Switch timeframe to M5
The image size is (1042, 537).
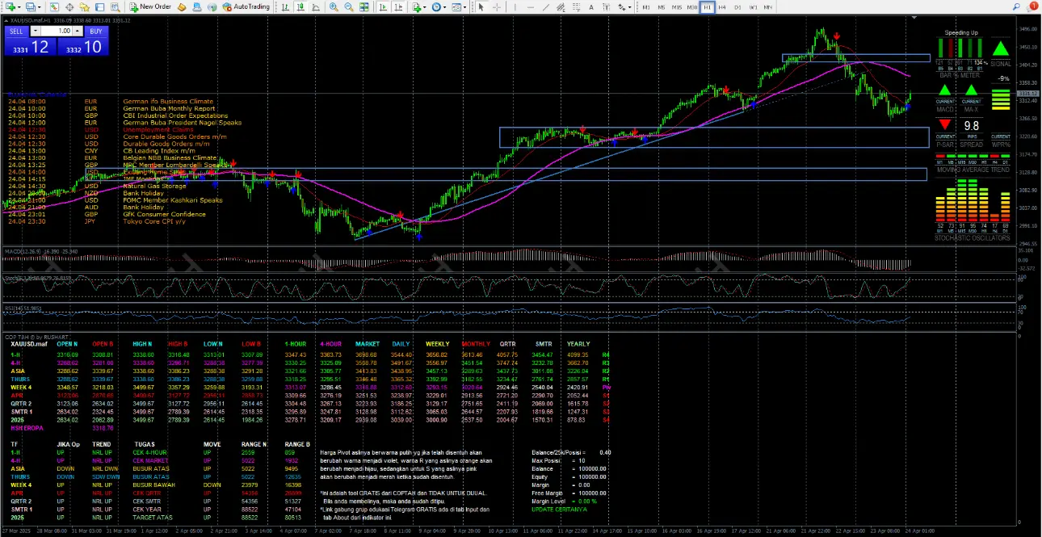click(x=662, y=6)
